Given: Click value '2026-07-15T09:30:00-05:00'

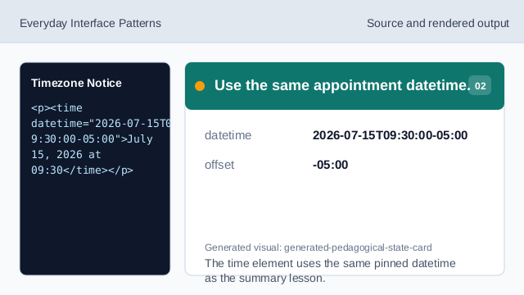Looking at the screenshot, I should [390, 135].
